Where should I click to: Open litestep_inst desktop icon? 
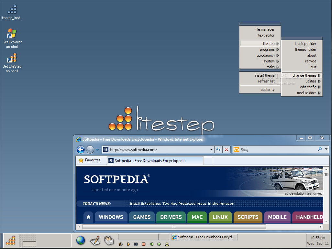12,12
